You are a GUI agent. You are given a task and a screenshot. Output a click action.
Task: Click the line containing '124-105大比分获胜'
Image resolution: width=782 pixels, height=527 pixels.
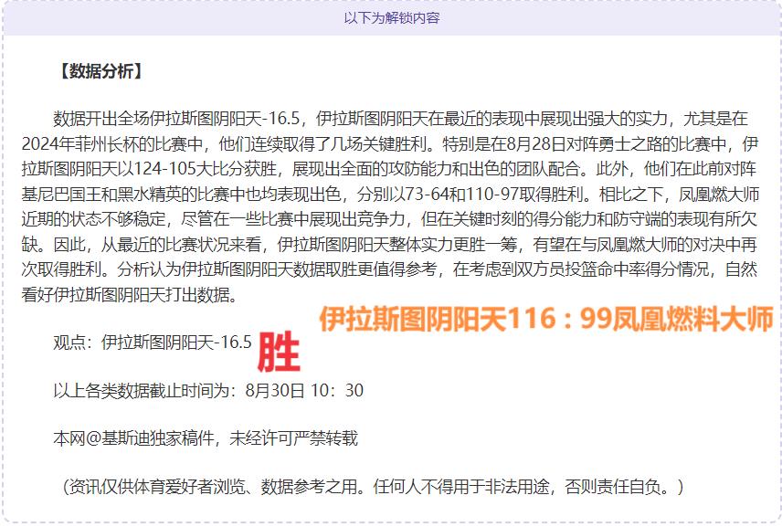[x=390, y=169]
